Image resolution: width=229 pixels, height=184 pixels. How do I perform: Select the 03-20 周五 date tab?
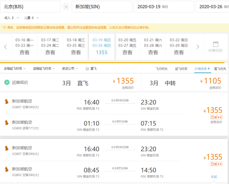pos(127,46)
